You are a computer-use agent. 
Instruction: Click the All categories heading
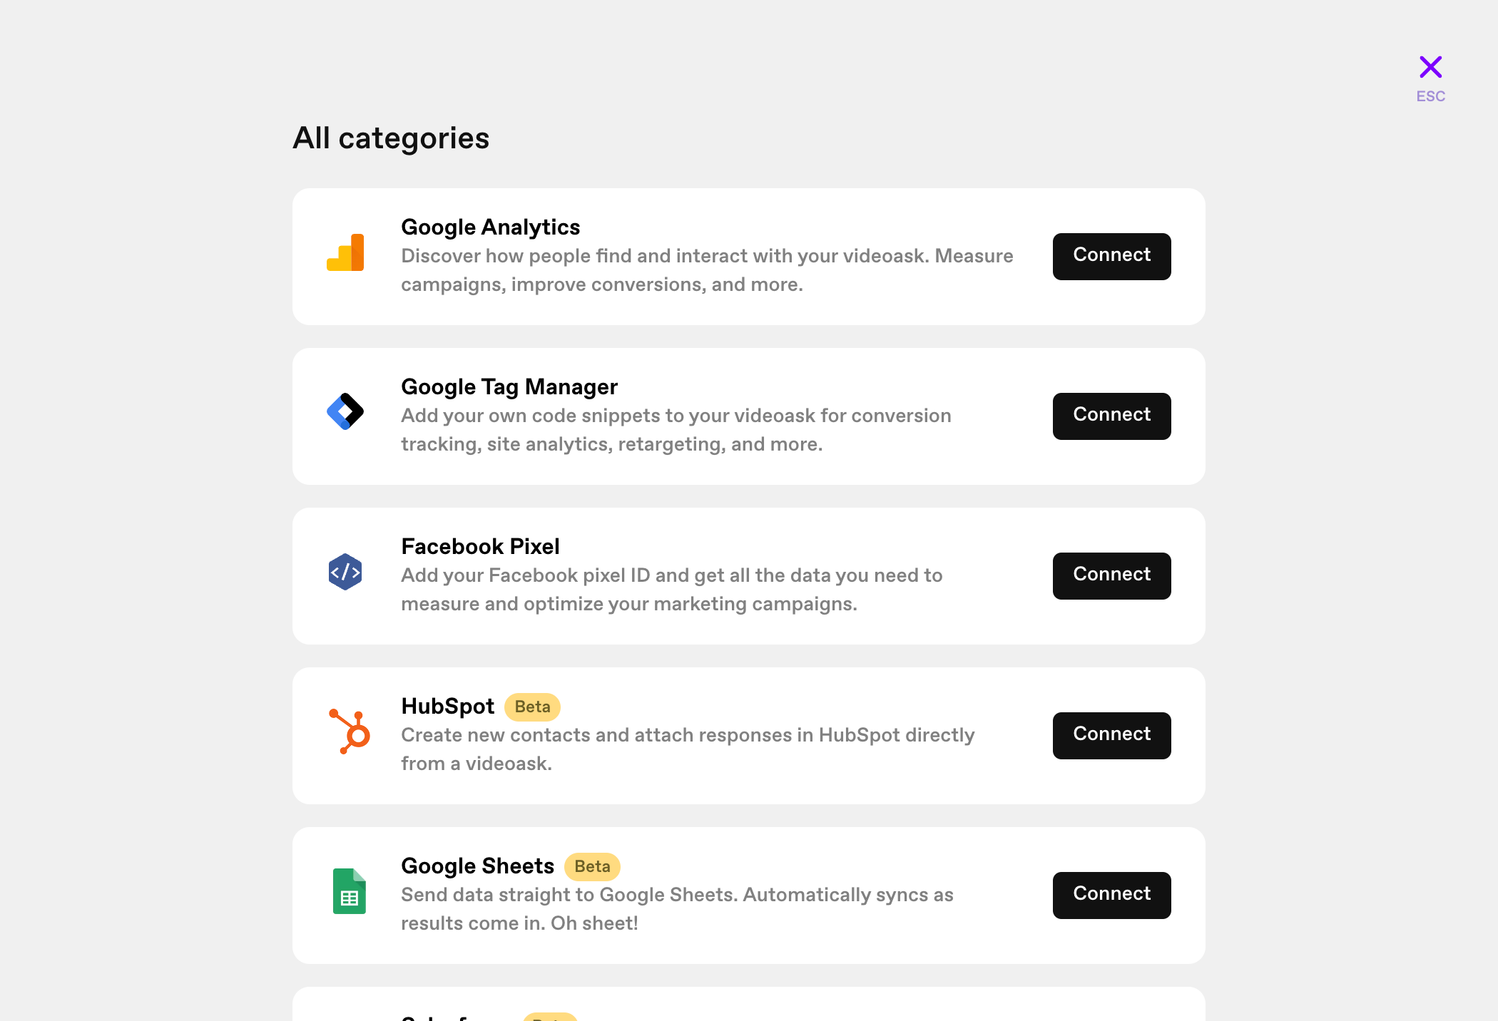[391, 138]
